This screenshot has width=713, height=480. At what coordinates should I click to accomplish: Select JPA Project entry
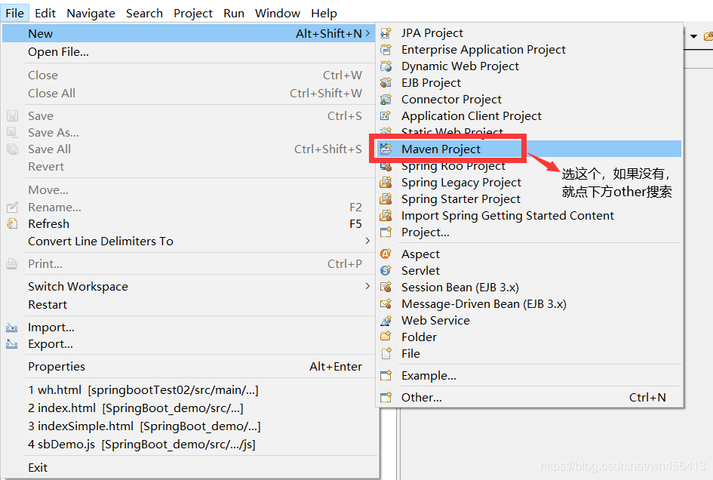pos(530,32)
